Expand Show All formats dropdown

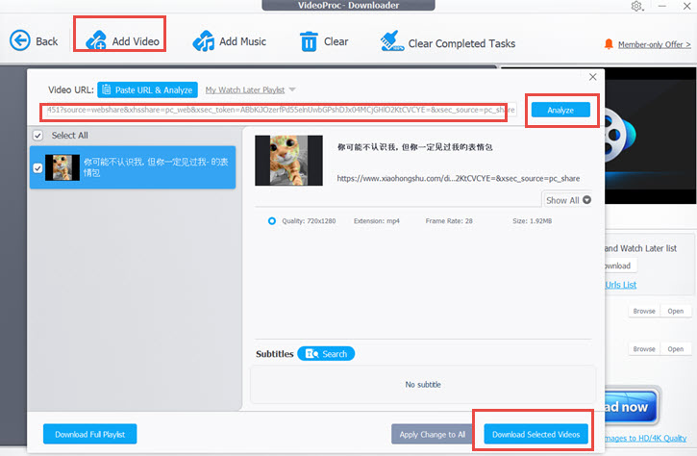click(x=568, y=200)
